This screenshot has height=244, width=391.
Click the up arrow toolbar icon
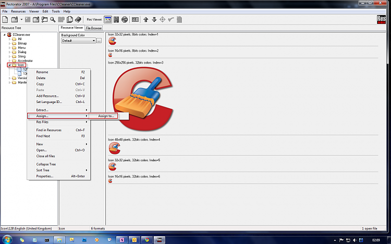[146, 19]
